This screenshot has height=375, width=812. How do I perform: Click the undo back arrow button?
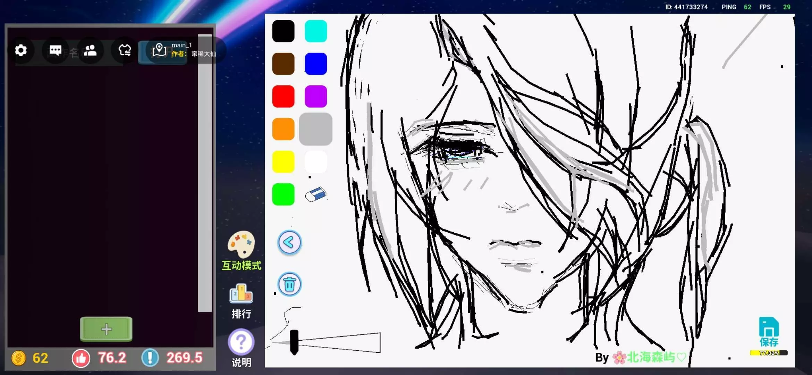coord(289,243)
